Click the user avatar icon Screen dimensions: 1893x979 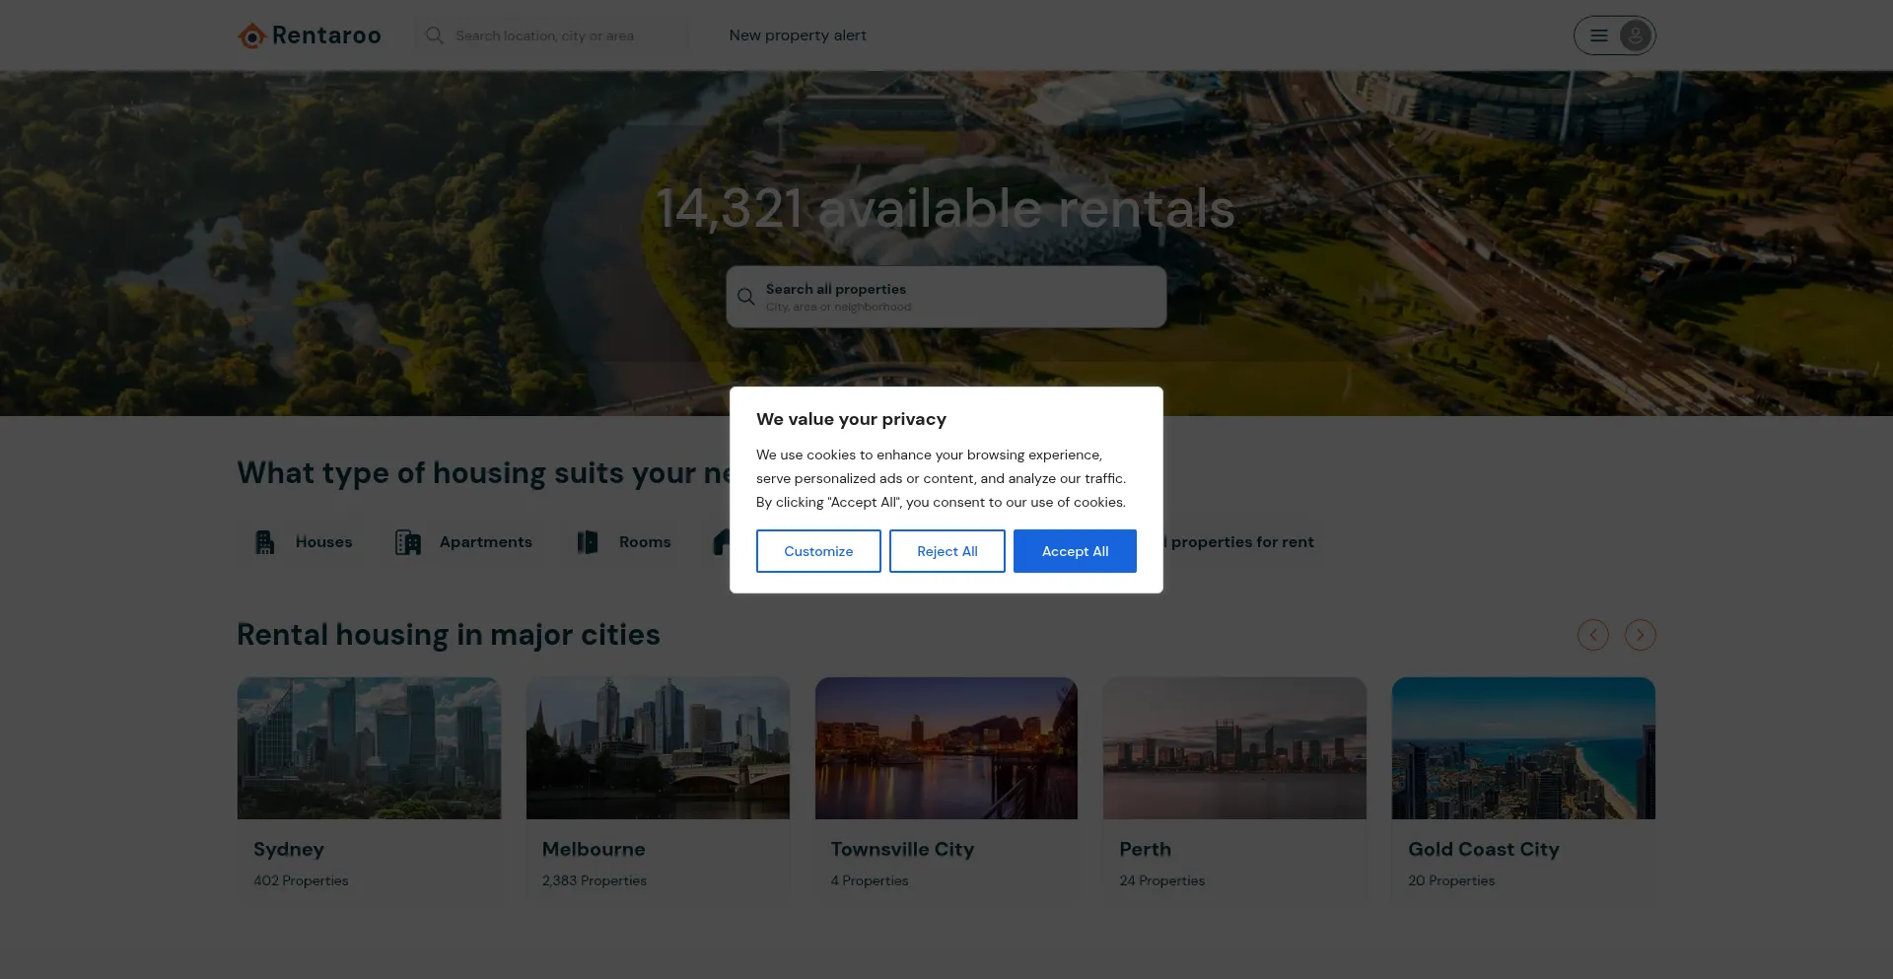pos(1635,35)
